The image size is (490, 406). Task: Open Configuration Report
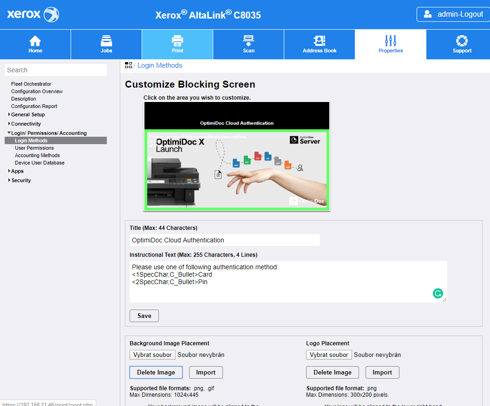pyautogui.click(x=34, y=106)
